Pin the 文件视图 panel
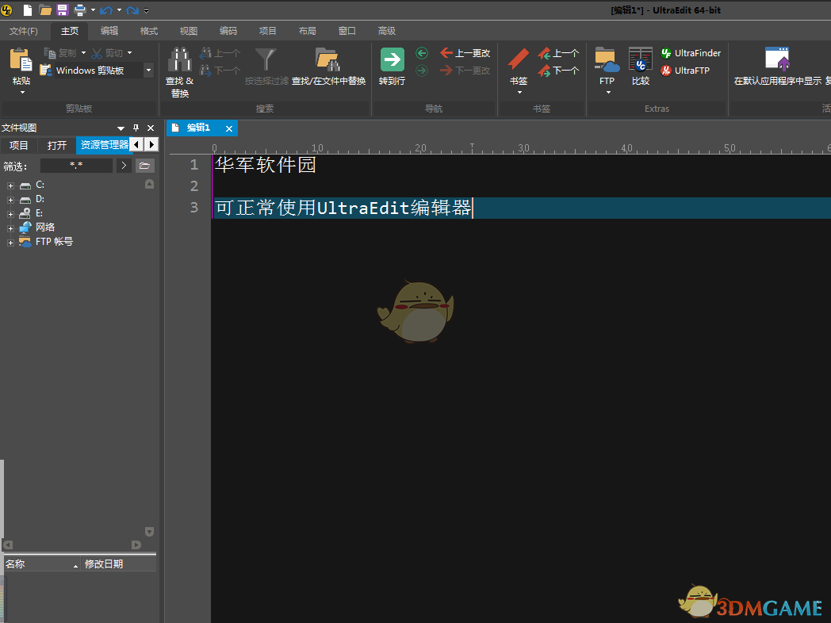 [x=136, y=127]
